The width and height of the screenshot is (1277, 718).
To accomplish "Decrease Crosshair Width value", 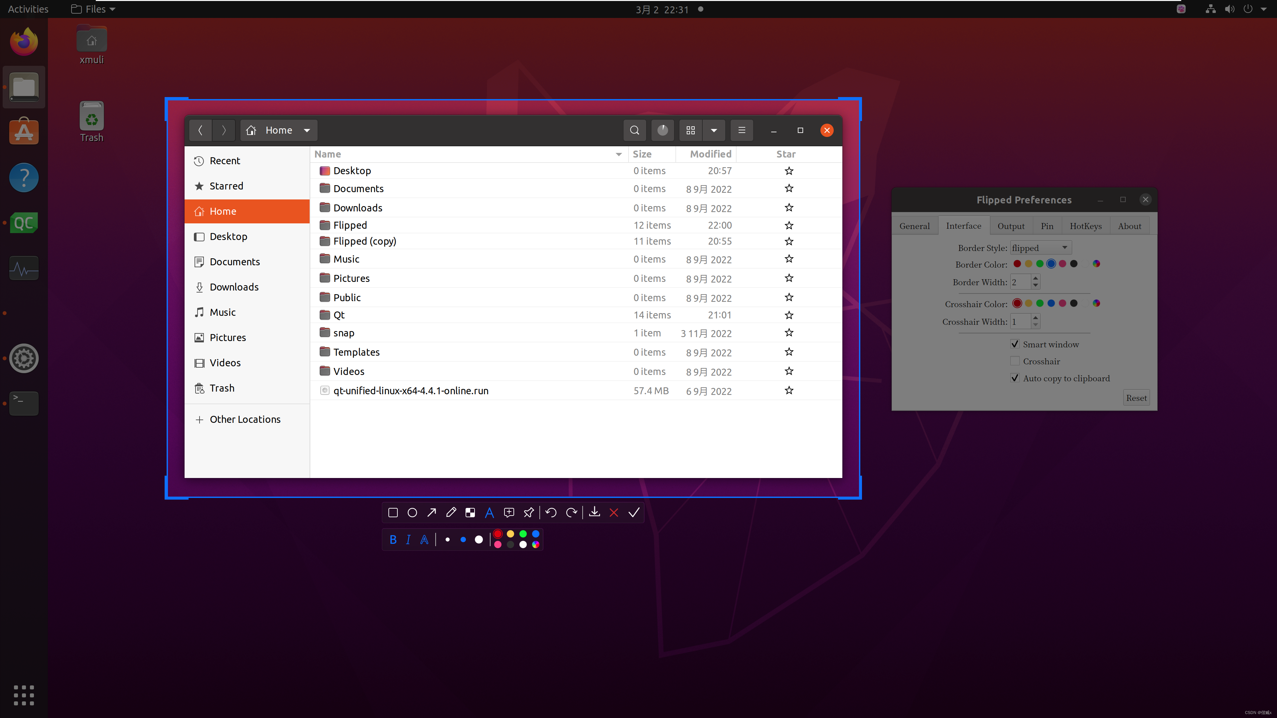I will 1035,325.
